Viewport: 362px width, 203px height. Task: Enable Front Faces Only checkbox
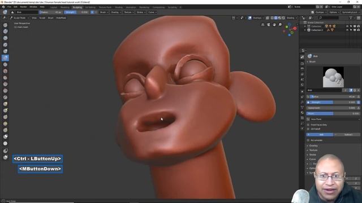point(308,125)
